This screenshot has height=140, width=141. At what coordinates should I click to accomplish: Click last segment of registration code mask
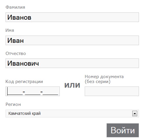tap(50, 92)
